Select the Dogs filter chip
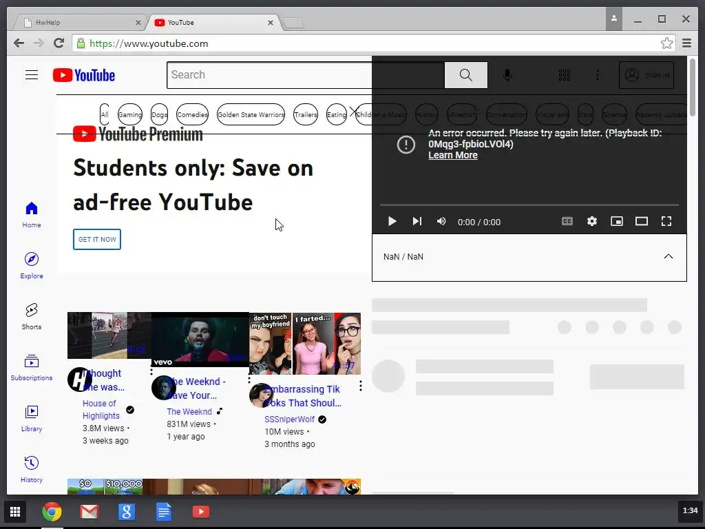 pyautogui.click(x=159, y=115)
